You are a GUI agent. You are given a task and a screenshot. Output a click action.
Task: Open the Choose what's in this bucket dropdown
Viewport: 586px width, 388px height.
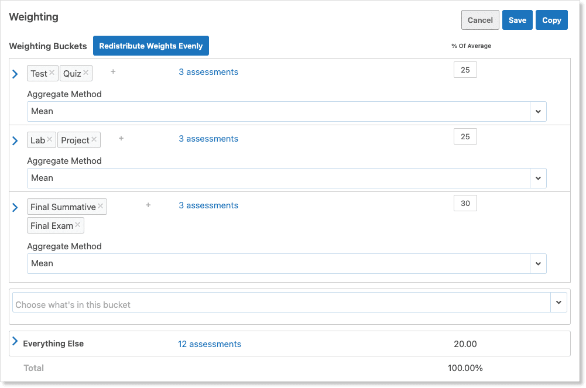pyautogui.click(x=558, y=303)
